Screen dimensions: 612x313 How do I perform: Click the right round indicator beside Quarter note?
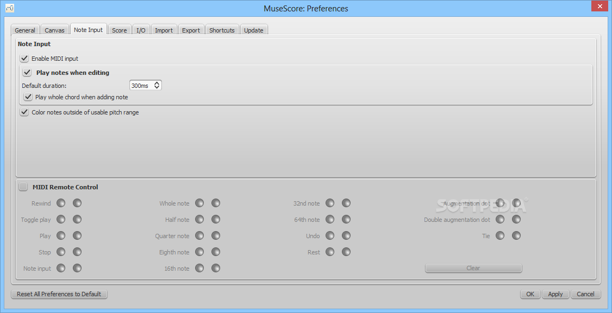(x=216, y=235)
